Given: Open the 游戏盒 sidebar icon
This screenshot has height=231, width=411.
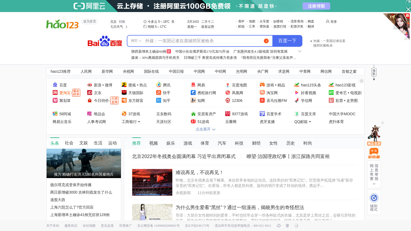Looking at the screenshot, I should tap(374, 153).
